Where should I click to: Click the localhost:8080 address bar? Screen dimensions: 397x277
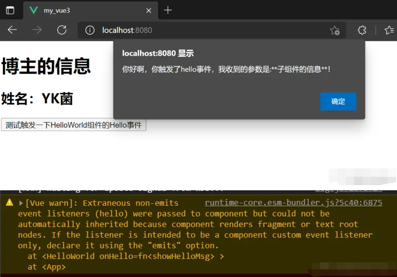[x=212, y=30]
